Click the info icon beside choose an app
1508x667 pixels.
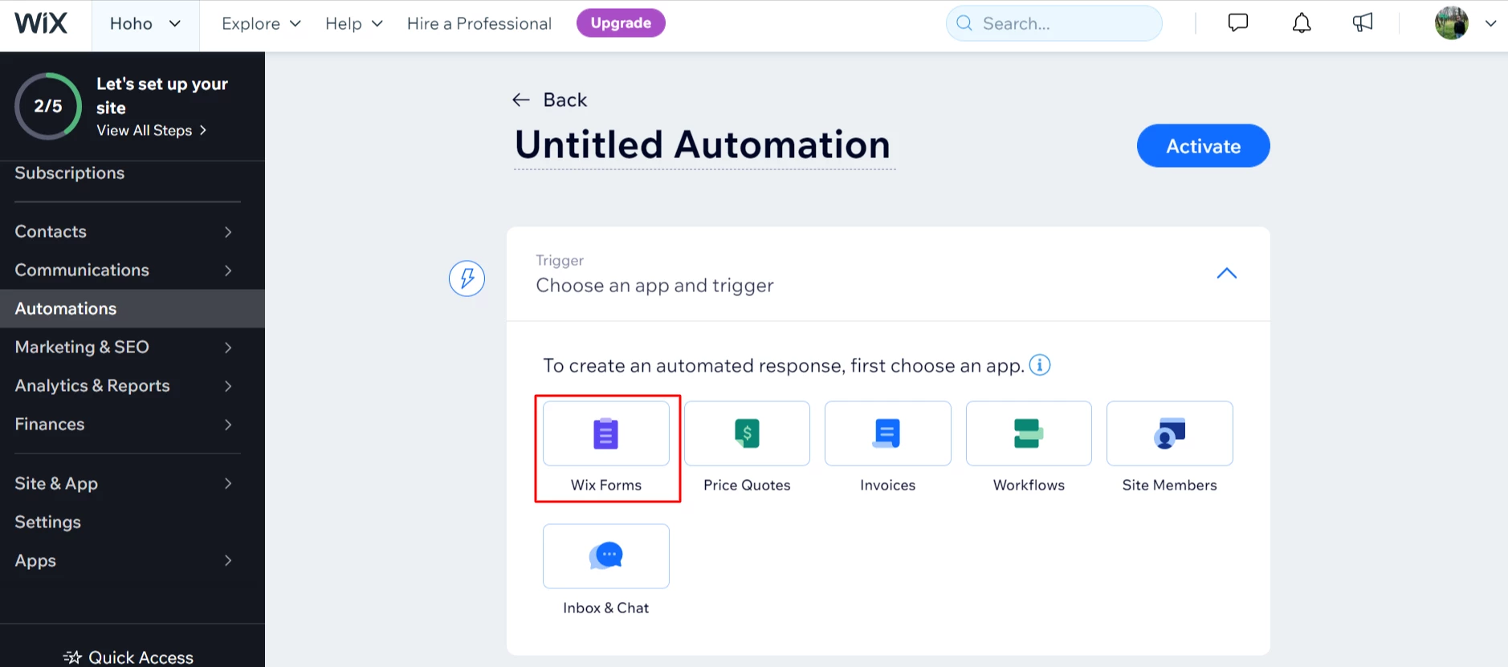pyautogui.click(x=1040, y=365)
